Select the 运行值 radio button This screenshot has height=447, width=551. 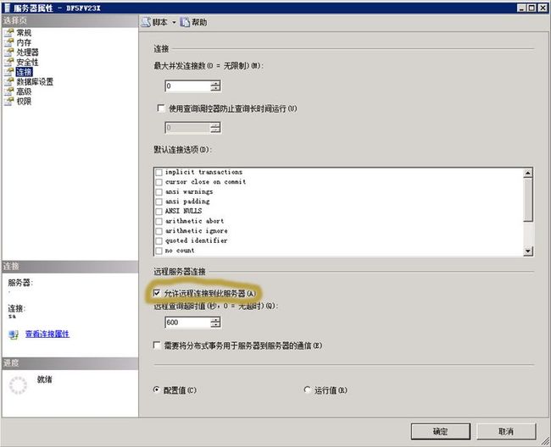pyautogui.click(x=307, y=389)
